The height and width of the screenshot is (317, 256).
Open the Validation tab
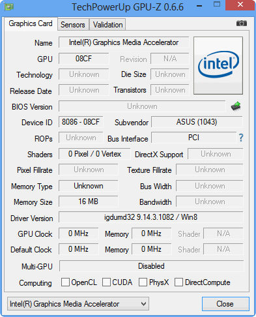pyautogui.click(x=107, y=25)
